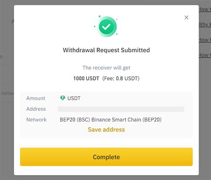The height and width of the screenshot is (180, 211).
Task: Click the Withdrawal Request Submitted heading
Action: (x=106, y=50)
